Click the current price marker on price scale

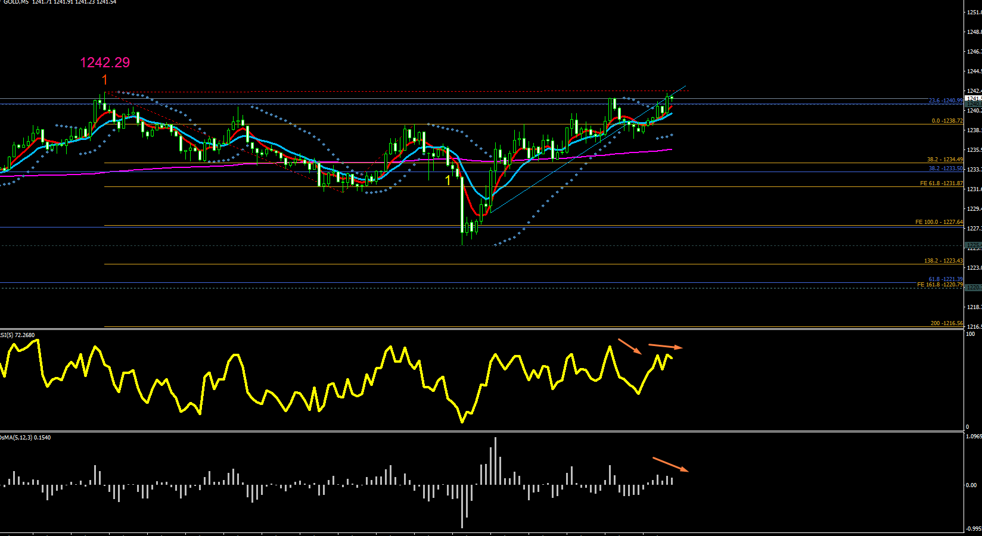[973, 98]
